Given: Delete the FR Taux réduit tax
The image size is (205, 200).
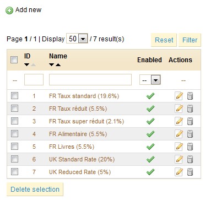Looking at the screenshot, I should [190, 109].
